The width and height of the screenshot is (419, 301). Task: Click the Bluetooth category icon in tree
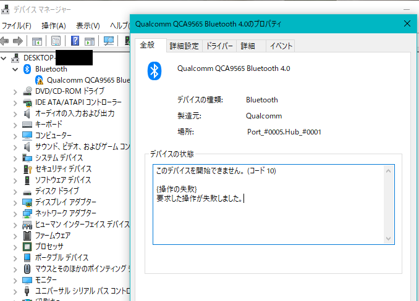point(27,69)
